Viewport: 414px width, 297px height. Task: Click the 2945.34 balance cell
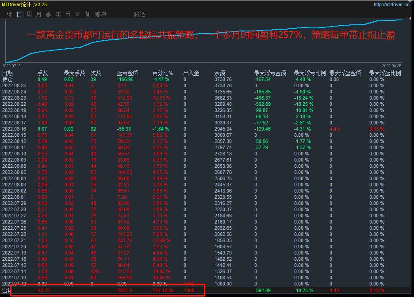(x=223, y=129)
